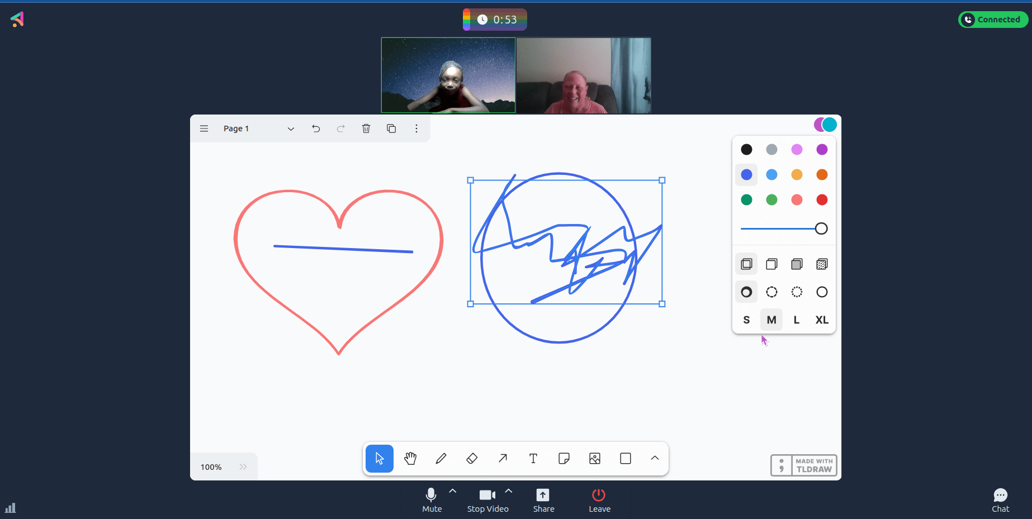Set stroke size to XL
This screenshot has height=519, width=1032.
point(822,320)
